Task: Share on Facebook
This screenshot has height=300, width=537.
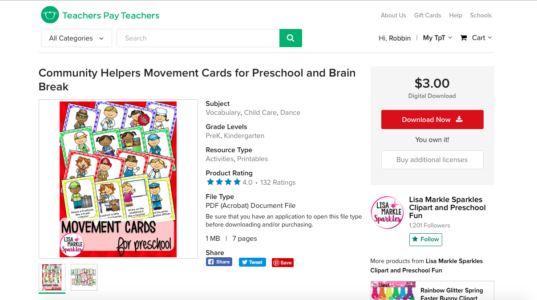Action: point(219,262)
